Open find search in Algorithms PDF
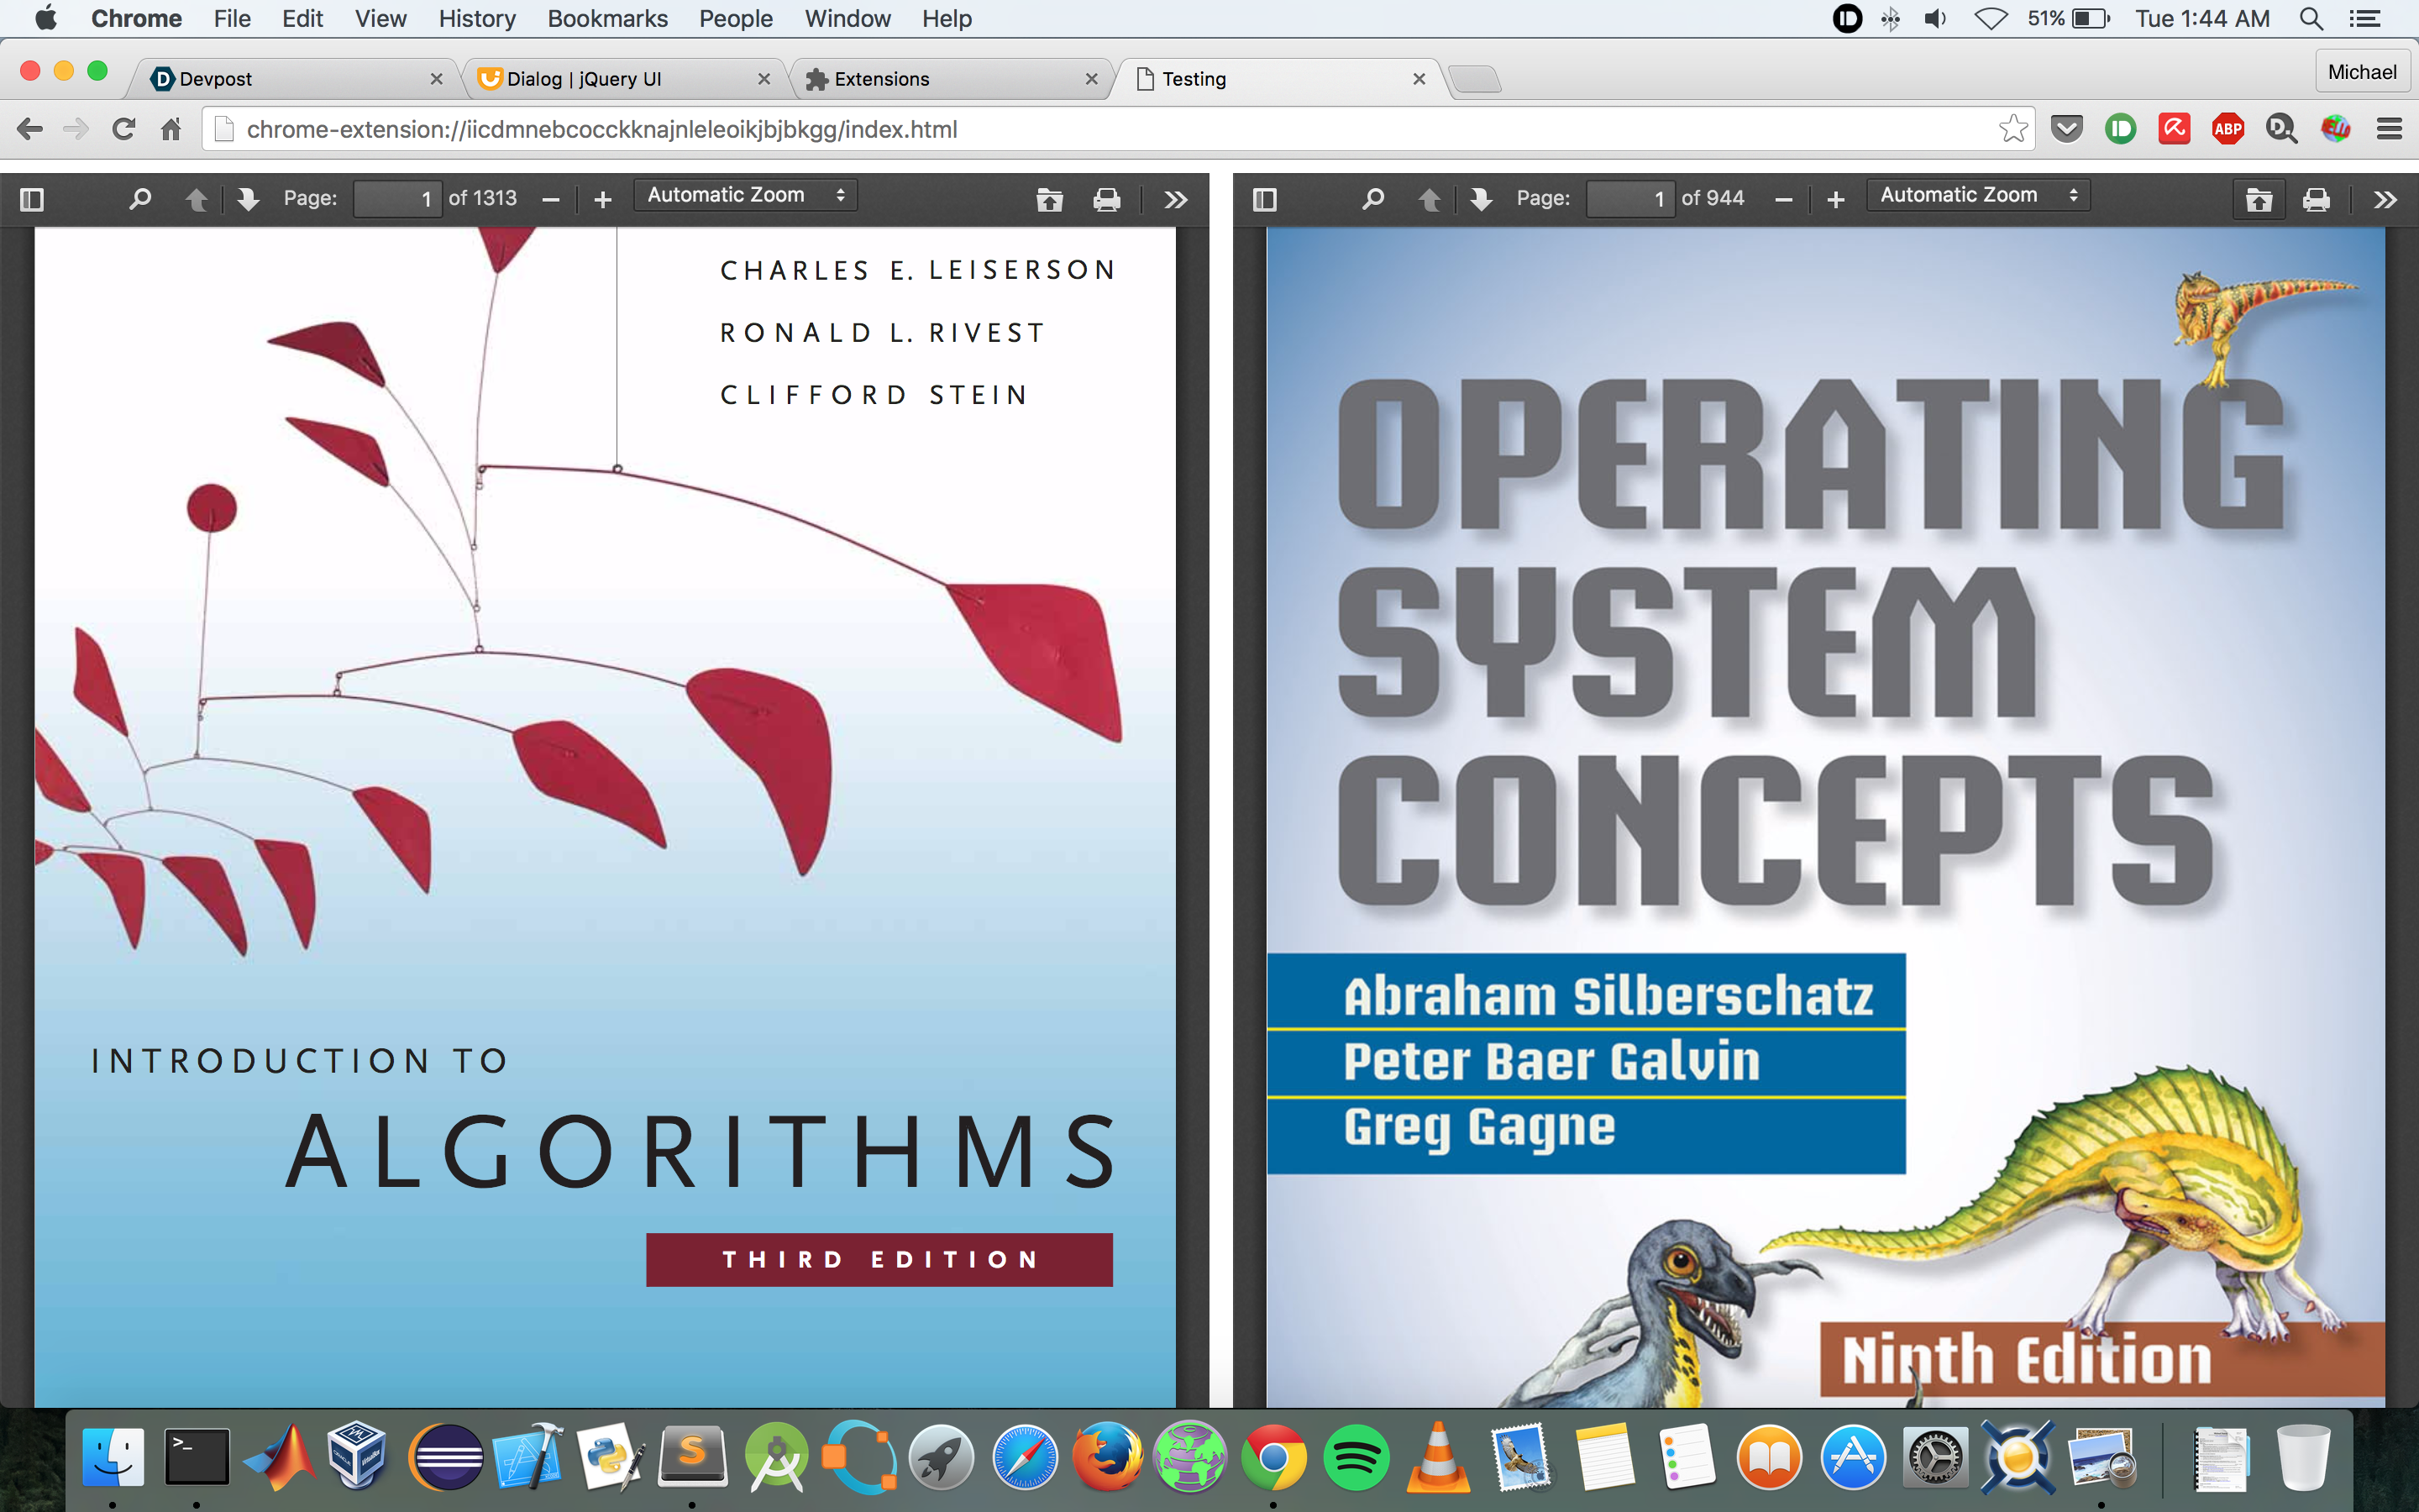This screenshot has width=2419, height=1512. coord(140,199)
